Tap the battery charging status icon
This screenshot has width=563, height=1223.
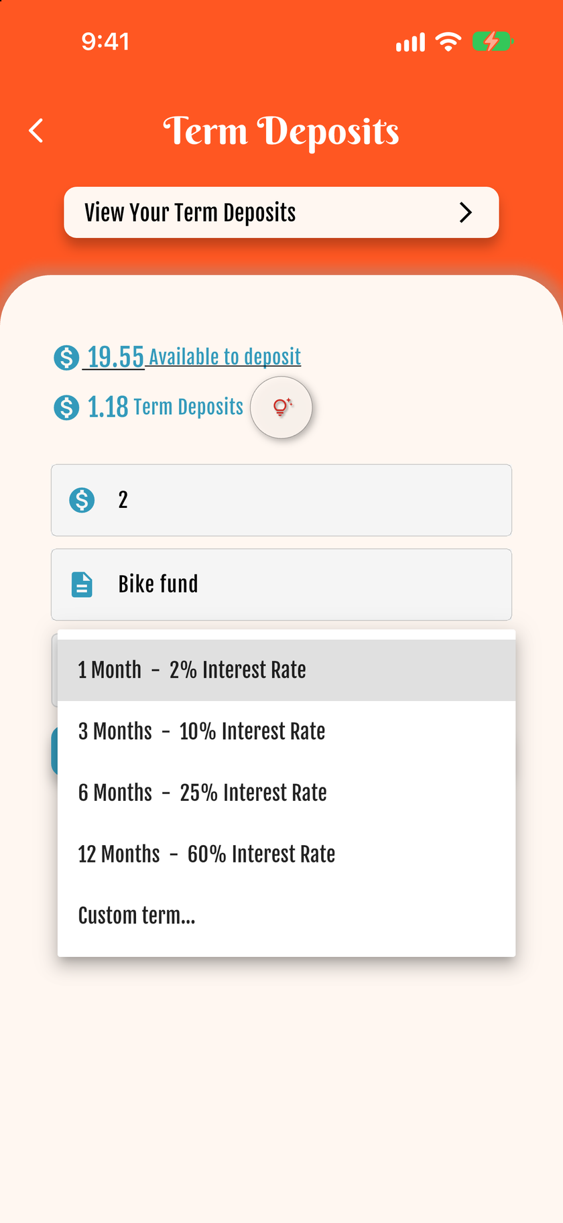(493, 42)
